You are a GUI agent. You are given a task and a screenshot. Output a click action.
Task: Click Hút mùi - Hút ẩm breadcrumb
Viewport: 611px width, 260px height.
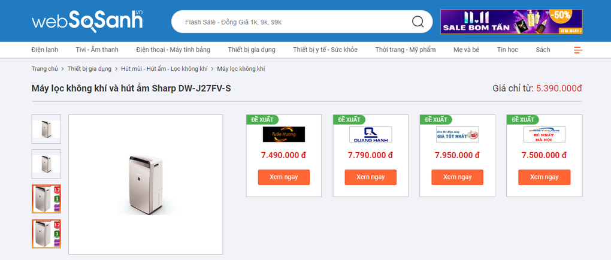[x=164, y=69]
